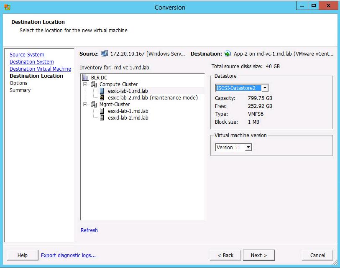
Task: Click the BLR-DC datacenter icon
Action: click(85, 77)
